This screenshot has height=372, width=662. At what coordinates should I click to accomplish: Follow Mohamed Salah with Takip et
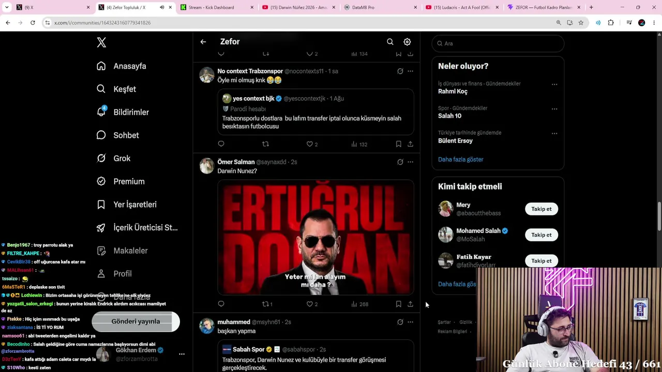pyautogui.click(x=541, y=235)
